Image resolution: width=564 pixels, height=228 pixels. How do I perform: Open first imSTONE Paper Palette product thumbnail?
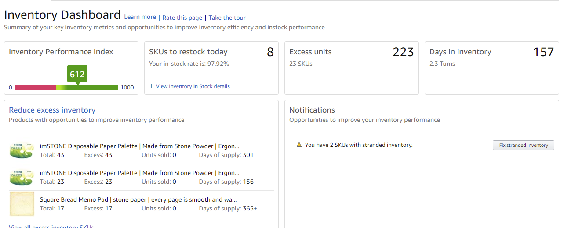tap(22, 150)
